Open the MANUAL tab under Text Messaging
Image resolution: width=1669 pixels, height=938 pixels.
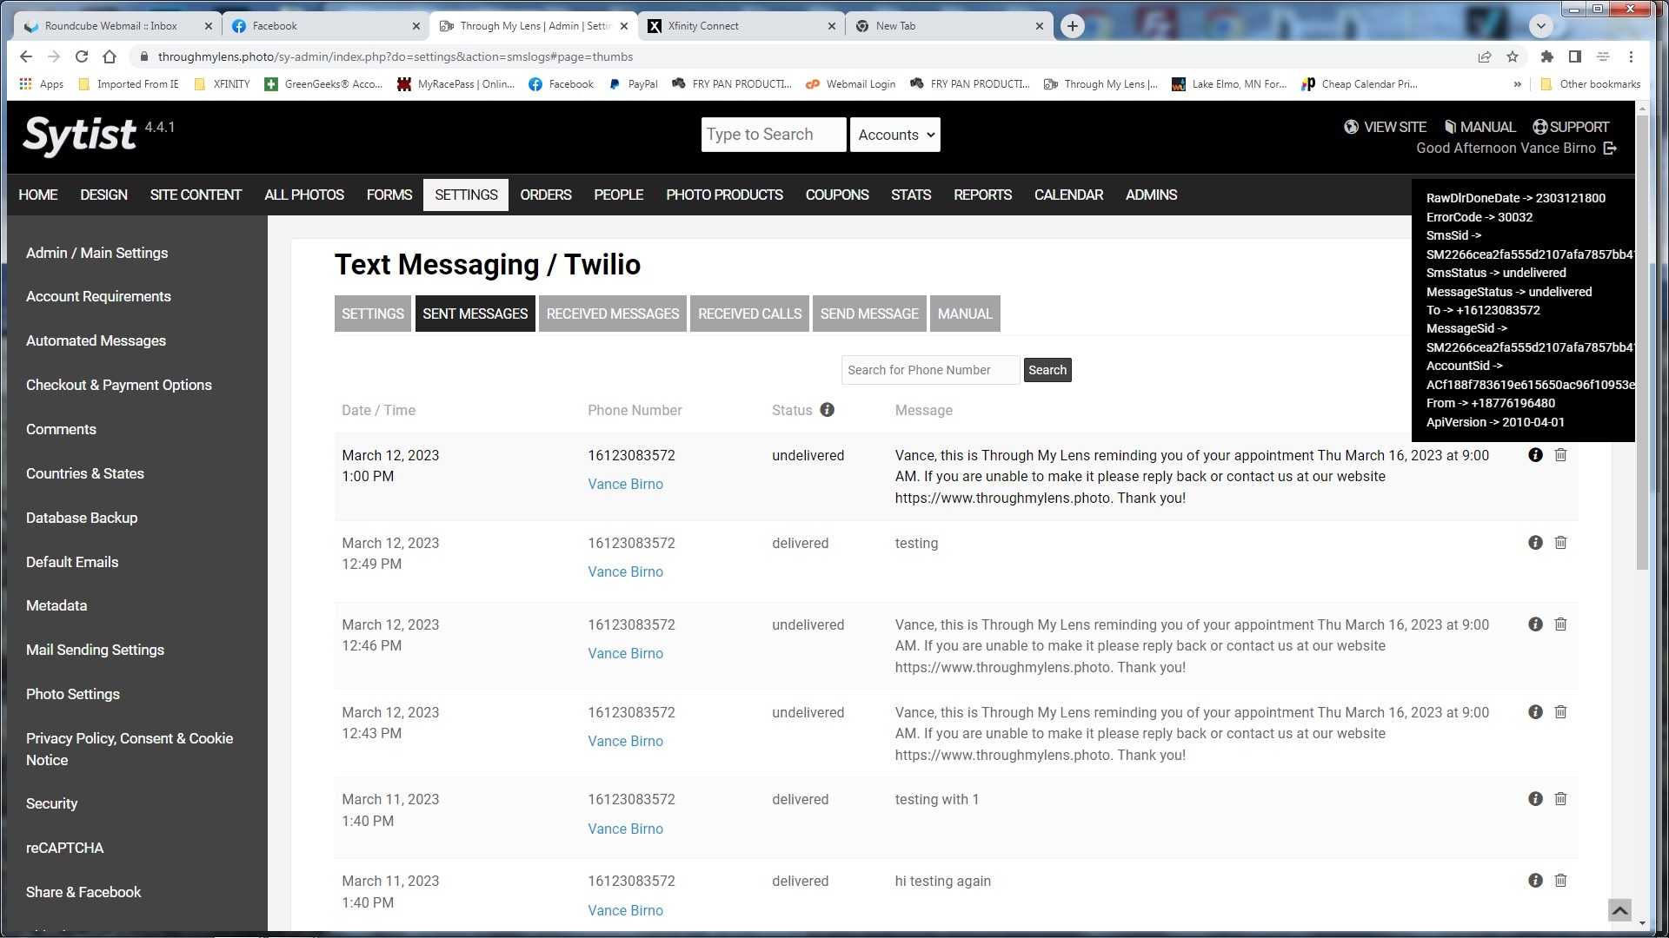click(x=965, y=314)
